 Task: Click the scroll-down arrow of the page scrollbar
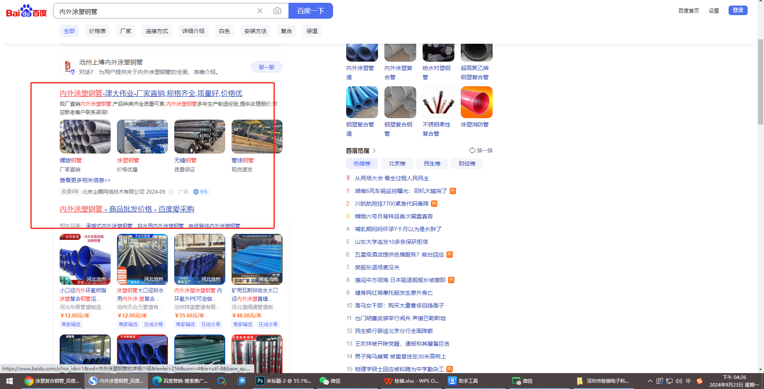click(760, 370)
